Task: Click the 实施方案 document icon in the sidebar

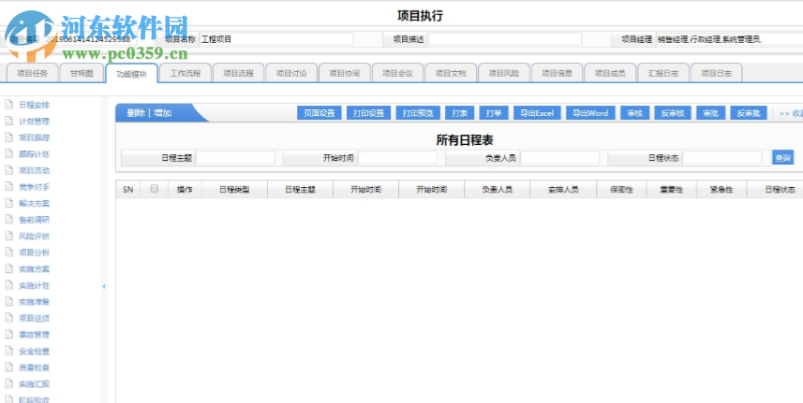Action: [x=8, y=269]
